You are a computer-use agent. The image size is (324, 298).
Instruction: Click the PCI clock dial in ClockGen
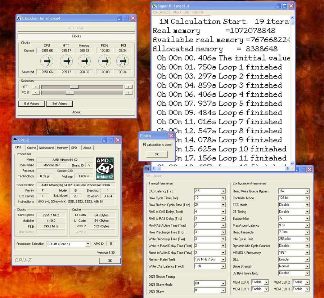pos(123,61)
